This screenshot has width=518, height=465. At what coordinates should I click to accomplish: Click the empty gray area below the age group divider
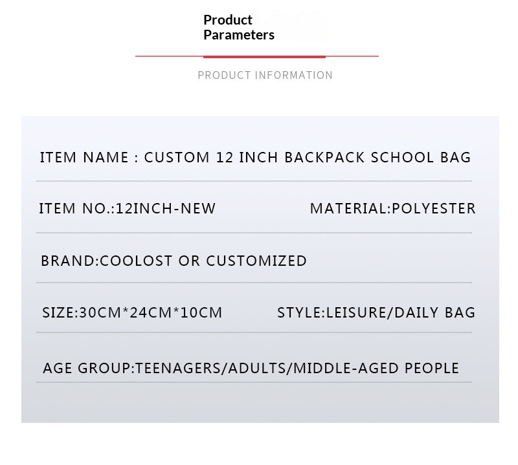(259, 404)
